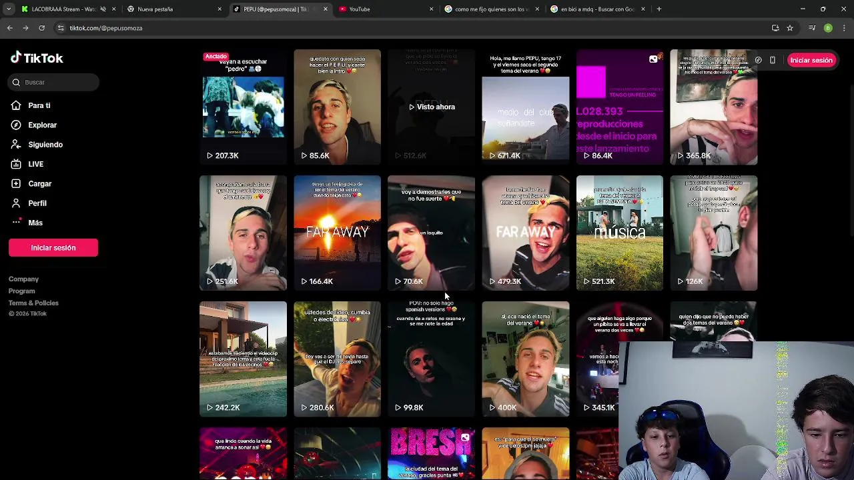Open the 'Visto ahora' video
The height and width of the screenshot is (480, 854).
(431, 107)
